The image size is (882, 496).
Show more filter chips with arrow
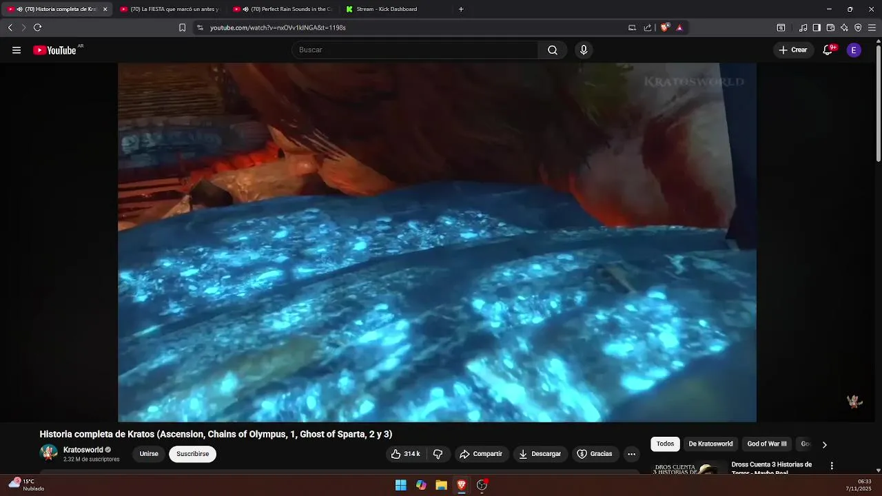(824, 445)
